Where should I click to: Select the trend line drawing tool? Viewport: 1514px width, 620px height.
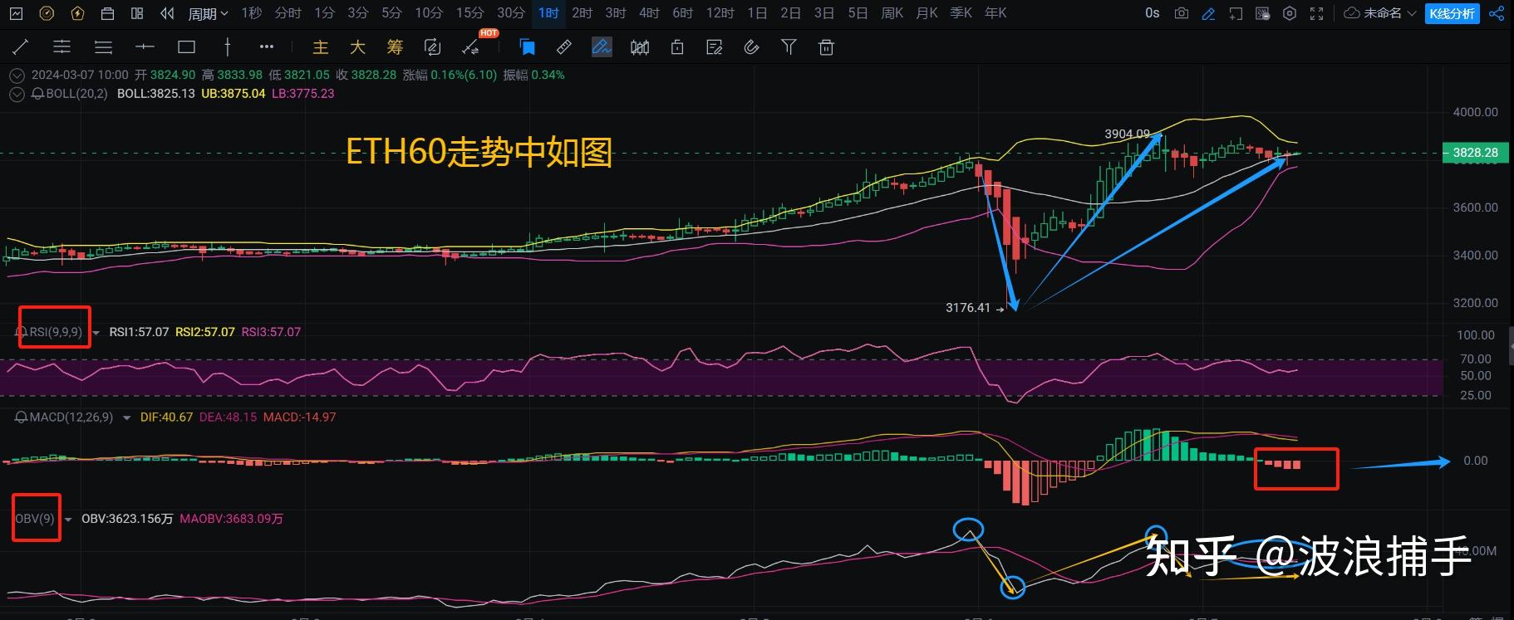pos(21,47)
